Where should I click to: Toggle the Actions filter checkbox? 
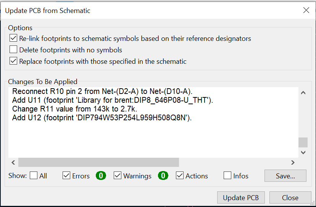click(180, 176)
